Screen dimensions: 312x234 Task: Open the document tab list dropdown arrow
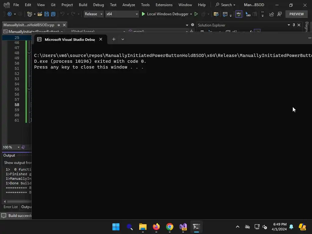click(x=187, y=25)
